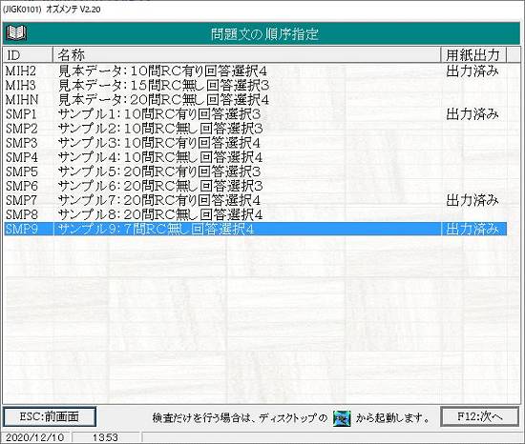Select row with ID MIH2
Image resolution: width=525 pixels, height=444 pixels.
click(x=255, y=71)
